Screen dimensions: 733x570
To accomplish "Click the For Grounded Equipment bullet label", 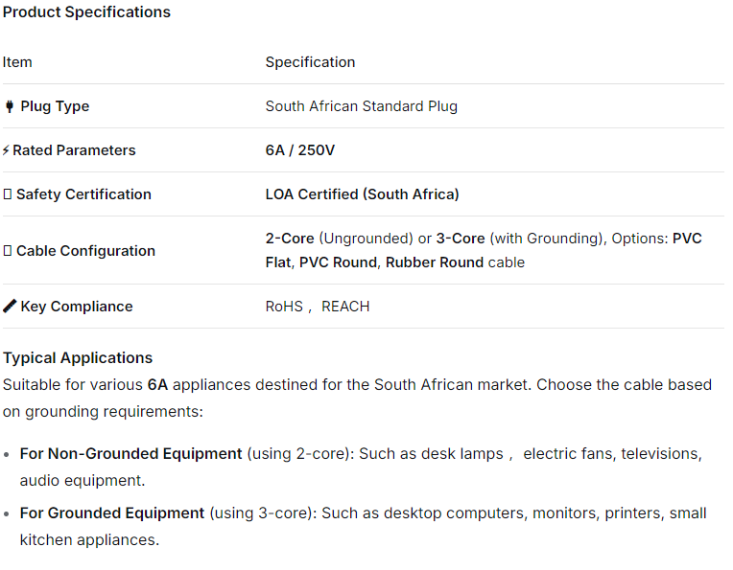I will point(112,513).
